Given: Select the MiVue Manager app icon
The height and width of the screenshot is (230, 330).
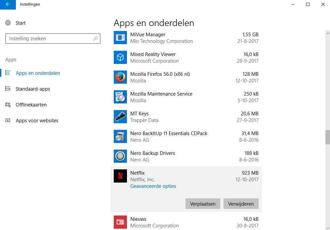Looking at the screenshot, I should tap(120, 38).
